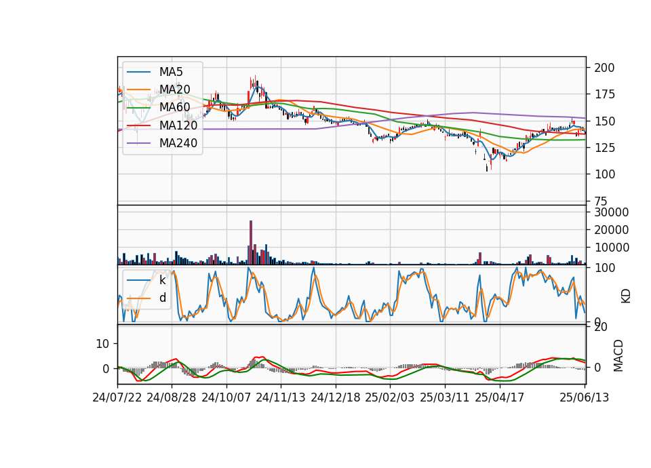Click the KD axis title

pos(626,296)
